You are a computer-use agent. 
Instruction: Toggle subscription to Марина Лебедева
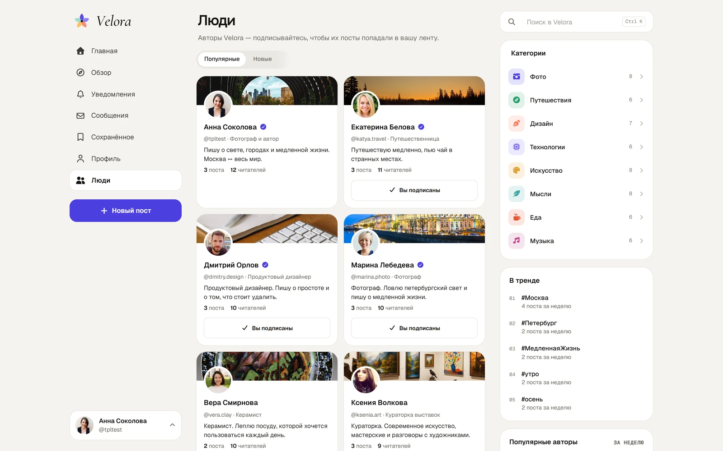[414, 328]
